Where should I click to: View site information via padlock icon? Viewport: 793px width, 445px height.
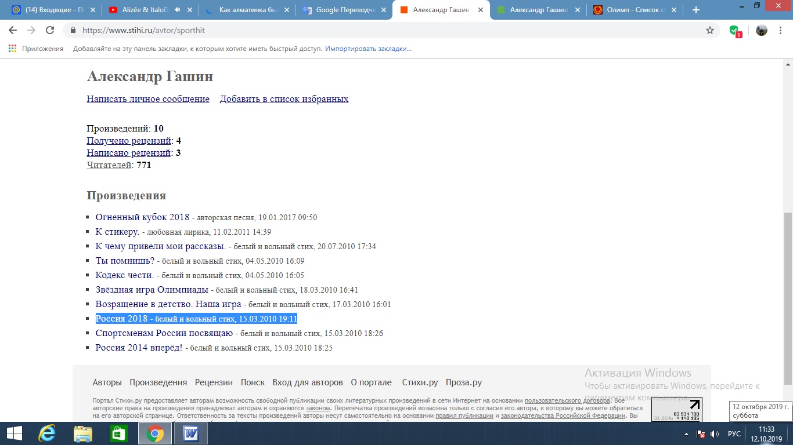point(73,31)
